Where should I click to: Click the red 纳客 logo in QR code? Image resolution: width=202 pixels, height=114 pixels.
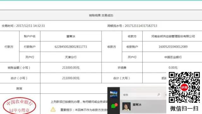(184, 87)
